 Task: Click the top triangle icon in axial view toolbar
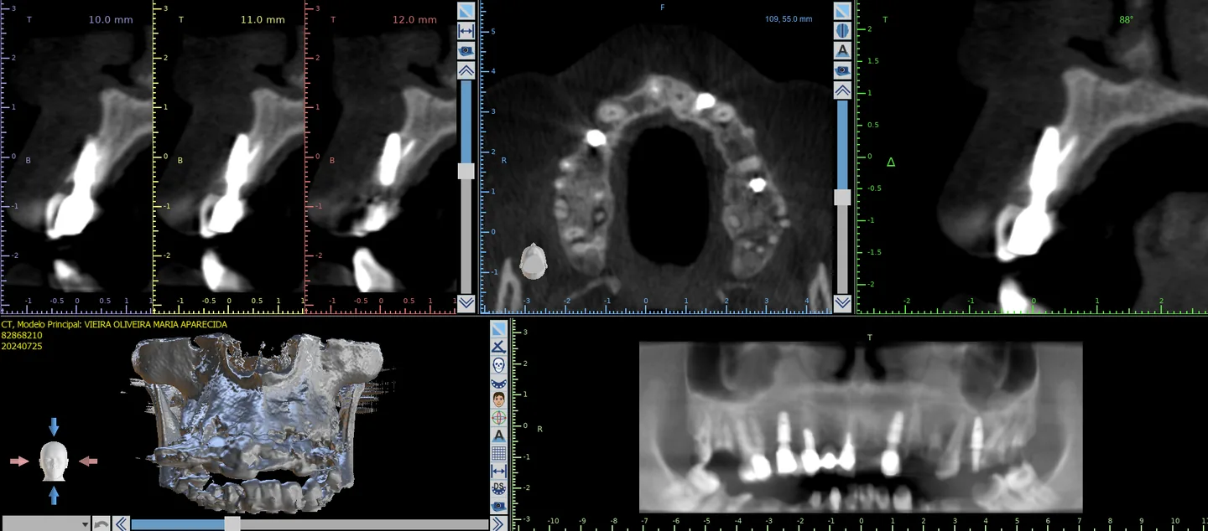click(x=843, y=11)
